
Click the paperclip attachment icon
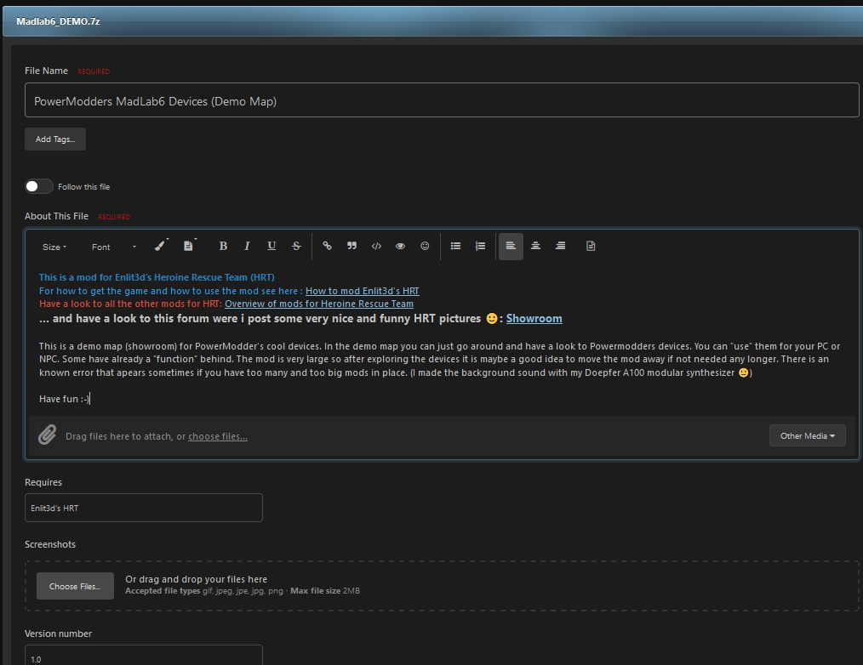click(48, 435)
